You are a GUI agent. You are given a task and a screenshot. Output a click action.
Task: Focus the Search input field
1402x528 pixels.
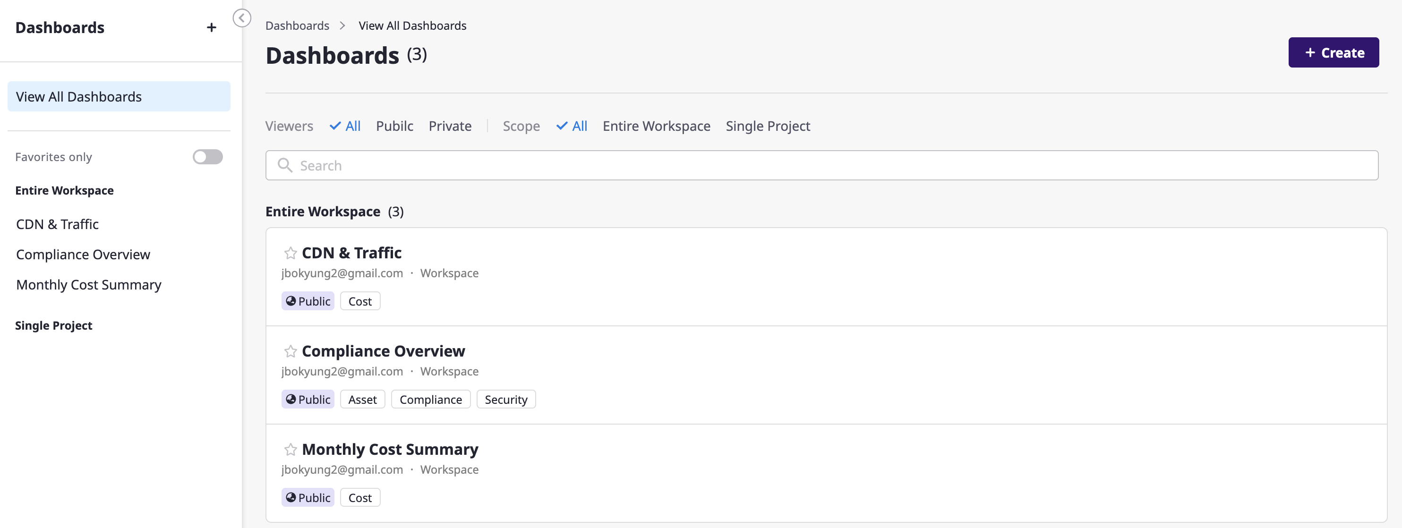(822, 165)
